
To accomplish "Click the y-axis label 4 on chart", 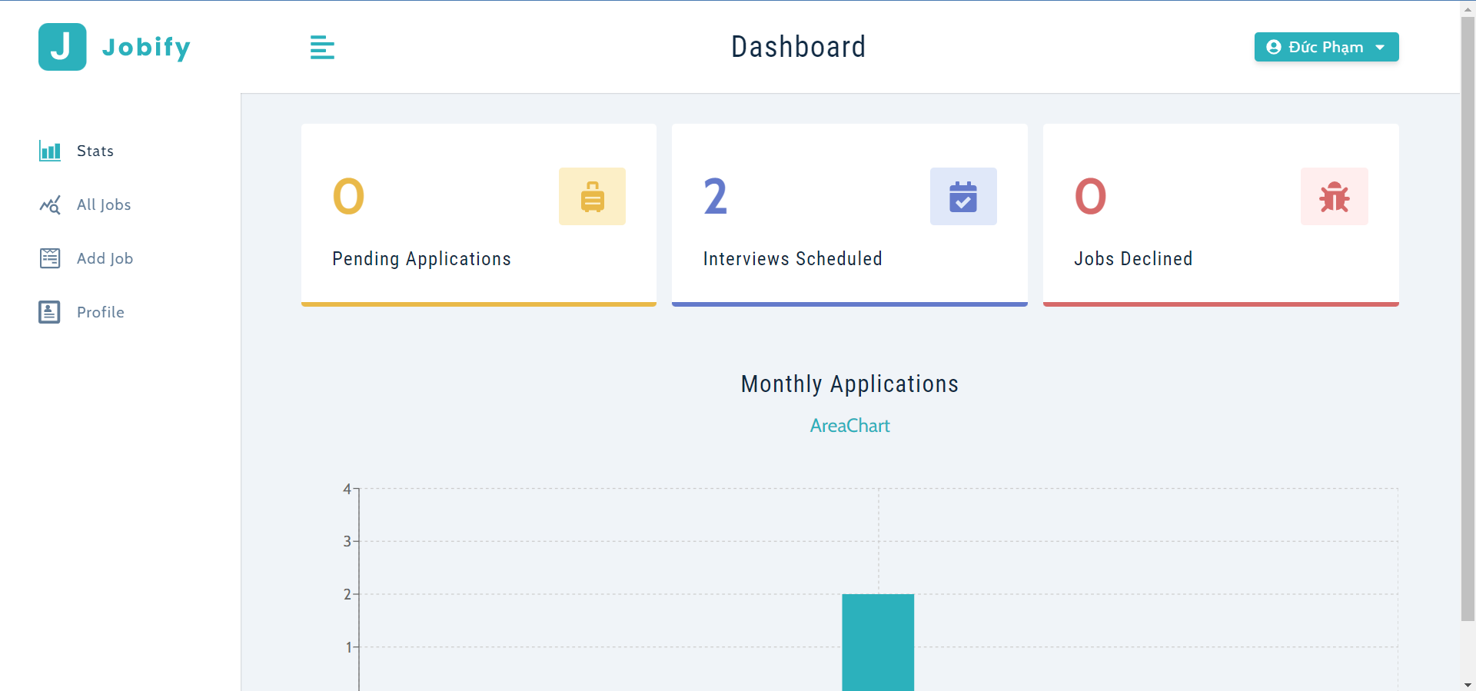I will click(x=347, y=489).
